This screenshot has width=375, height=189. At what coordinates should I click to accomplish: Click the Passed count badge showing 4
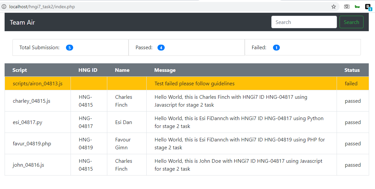[x=161, y=47]
